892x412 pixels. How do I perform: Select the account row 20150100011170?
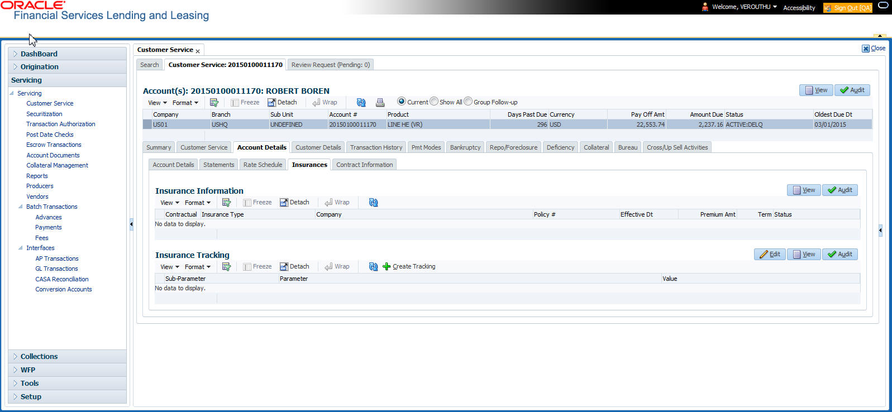click(x=507, y=124)
